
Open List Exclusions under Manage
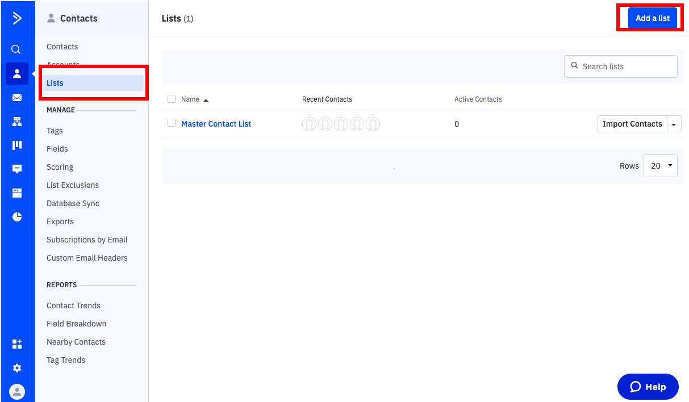pyautogui.click(x=73, y=185)
